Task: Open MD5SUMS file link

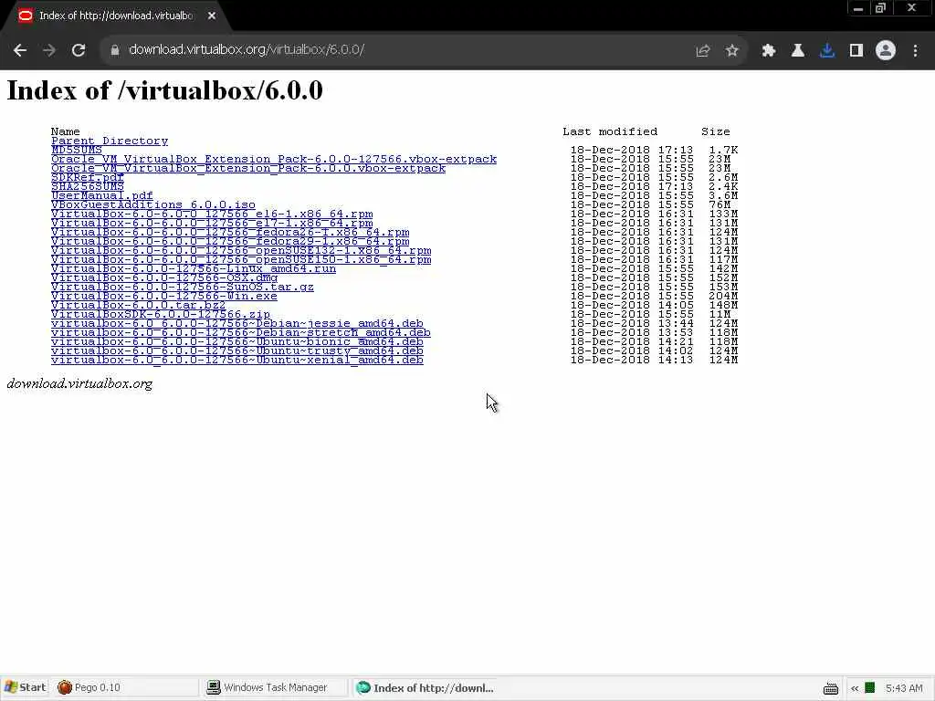Action: point(77,150)
